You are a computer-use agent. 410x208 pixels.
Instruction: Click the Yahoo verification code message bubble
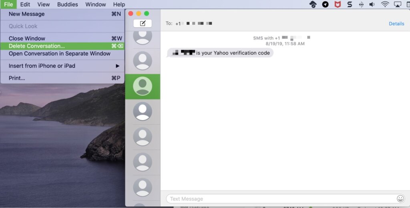click(x=220, y=53)
